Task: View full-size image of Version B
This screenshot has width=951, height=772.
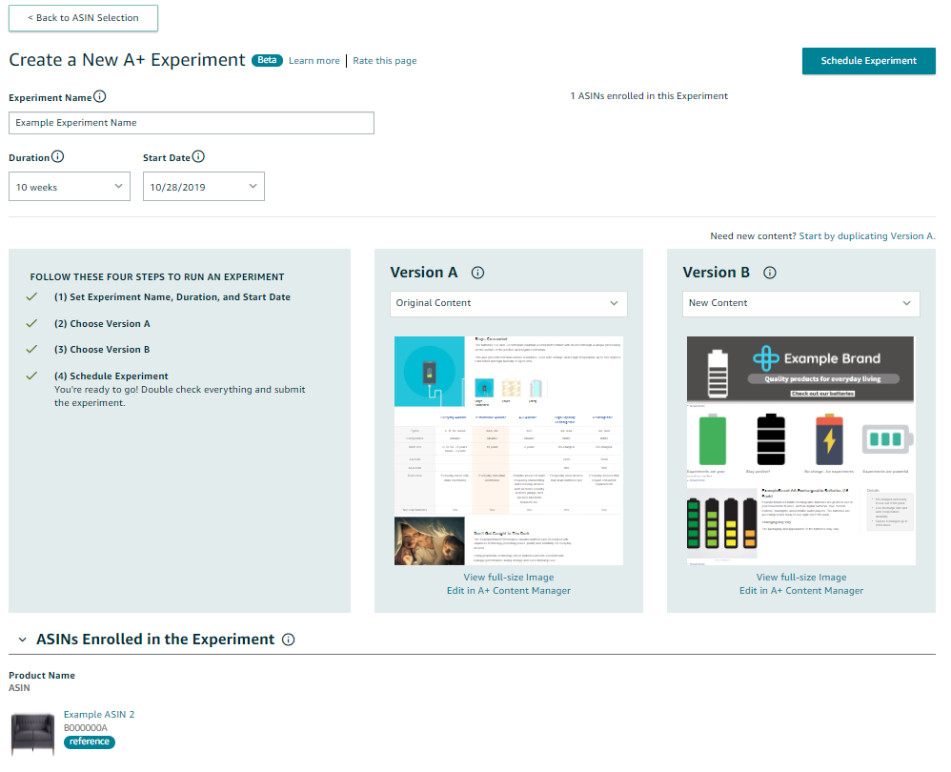Action: click(801, 578)
